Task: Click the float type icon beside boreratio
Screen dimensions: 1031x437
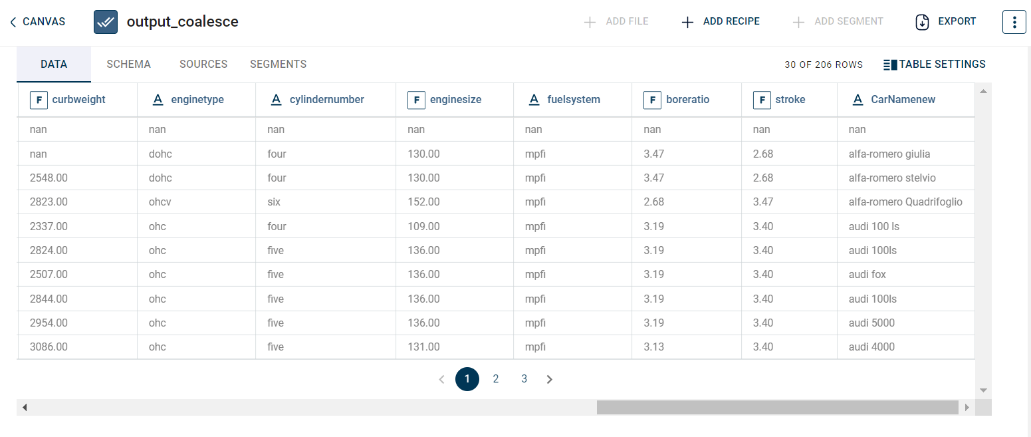Action: [x=652, y=100]
